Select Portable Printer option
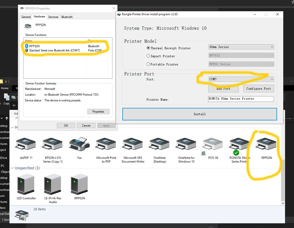 [148, 64]
